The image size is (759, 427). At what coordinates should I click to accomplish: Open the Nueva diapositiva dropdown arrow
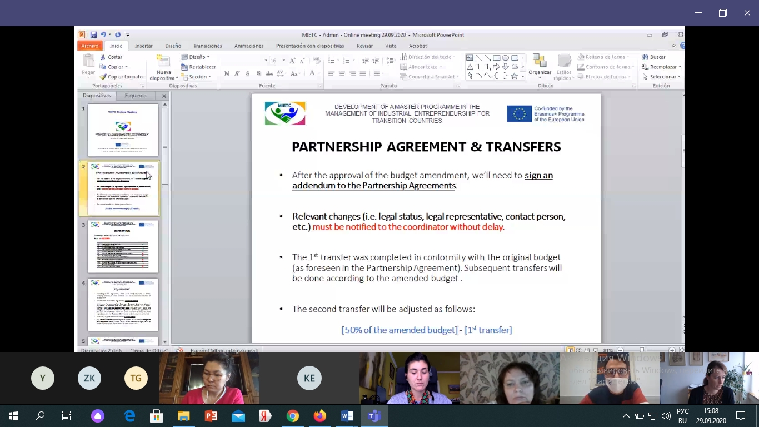coord(163,78)
